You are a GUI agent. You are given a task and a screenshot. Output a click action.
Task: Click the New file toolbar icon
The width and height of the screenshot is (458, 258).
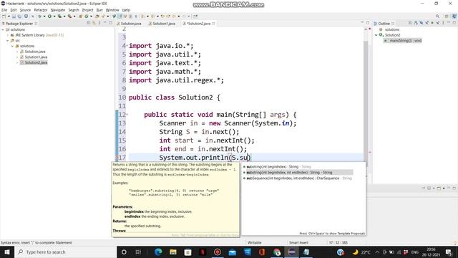coord(4,16)
